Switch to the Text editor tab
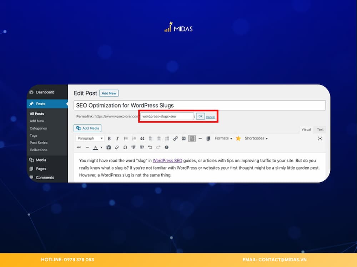The height and width of the screenshot is (267, 357). [320, 130]
